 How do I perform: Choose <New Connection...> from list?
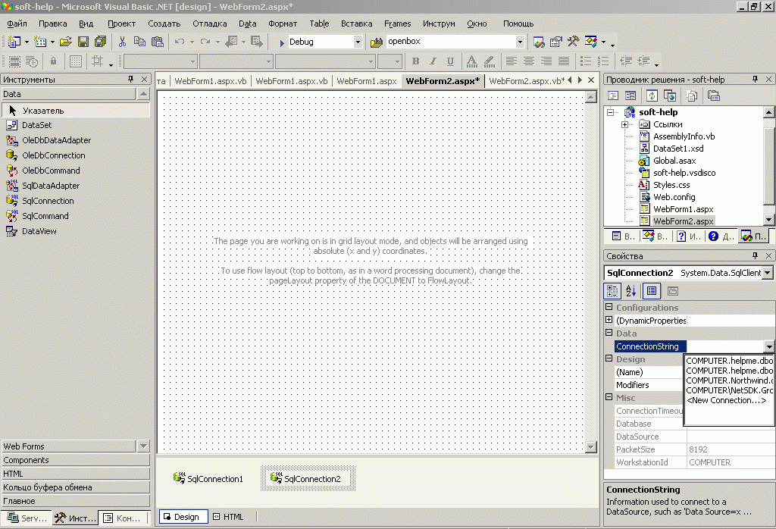(x=727, y=400)
